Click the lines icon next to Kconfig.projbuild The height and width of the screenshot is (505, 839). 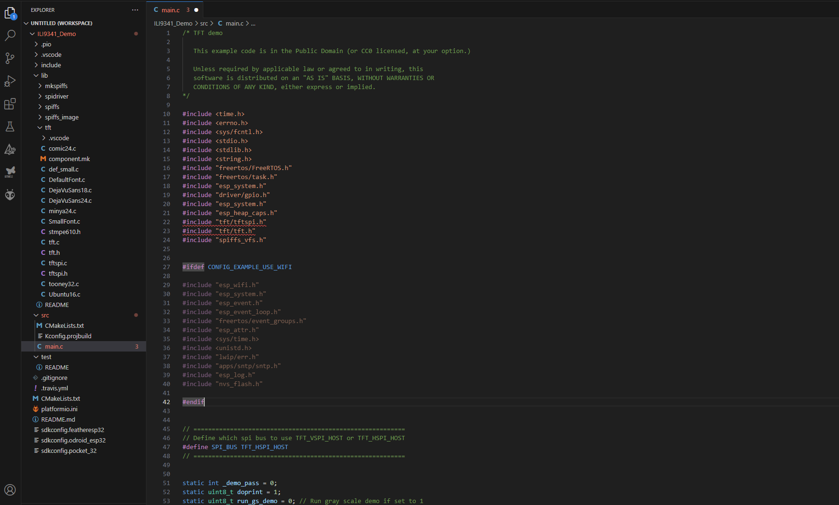[x=40, y=336]
